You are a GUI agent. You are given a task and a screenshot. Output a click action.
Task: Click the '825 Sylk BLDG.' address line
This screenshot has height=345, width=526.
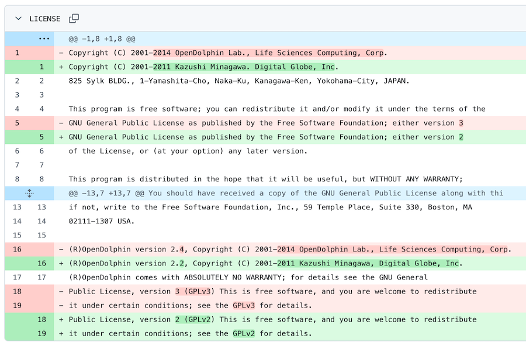pyautogui.click(x=239, y=81)
